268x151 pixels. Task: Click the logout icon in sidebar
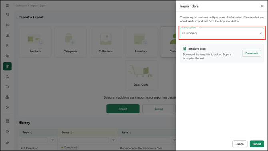7,142
